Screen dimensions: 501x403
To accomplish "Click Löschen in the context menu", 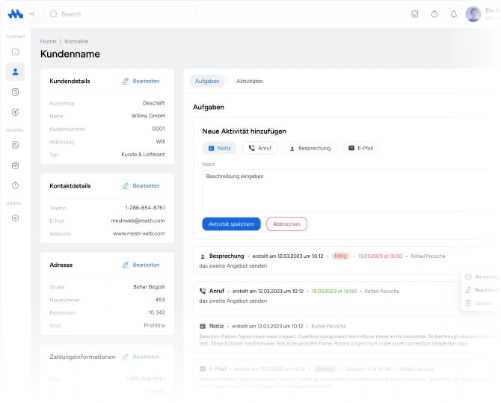I will (483, 303).
